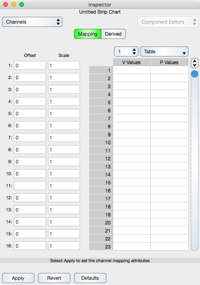Open the Component Editors popup

pyautogui.click(x=168, y=22)
